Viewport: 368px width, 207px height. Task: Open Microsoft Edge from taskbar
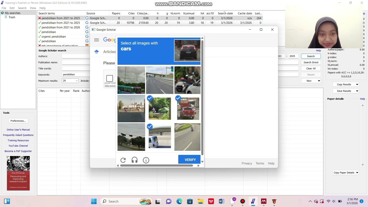(179, 202)
